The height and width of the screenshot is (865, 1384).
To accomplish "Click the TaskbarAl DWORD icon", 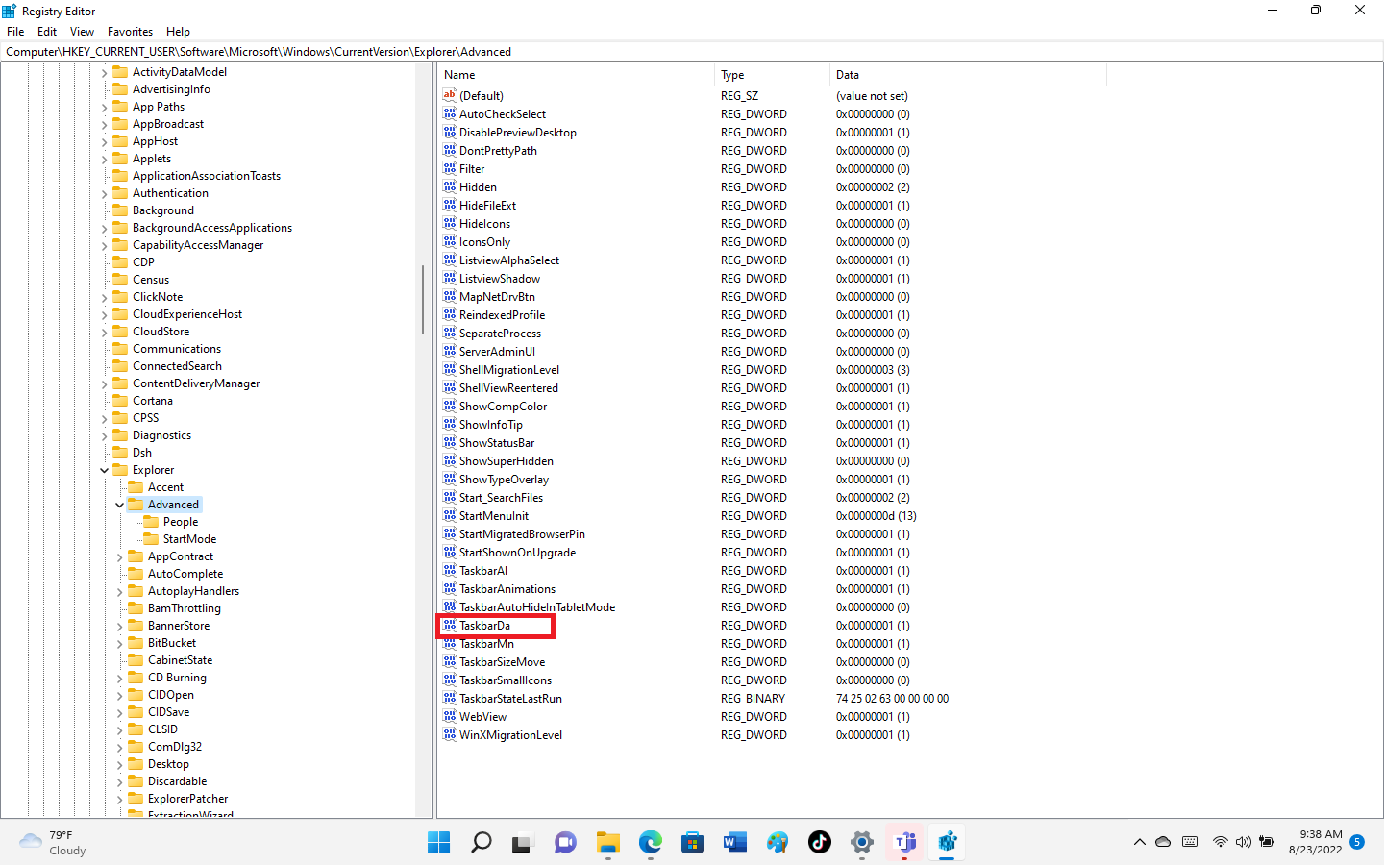I will tap(450, 570).
